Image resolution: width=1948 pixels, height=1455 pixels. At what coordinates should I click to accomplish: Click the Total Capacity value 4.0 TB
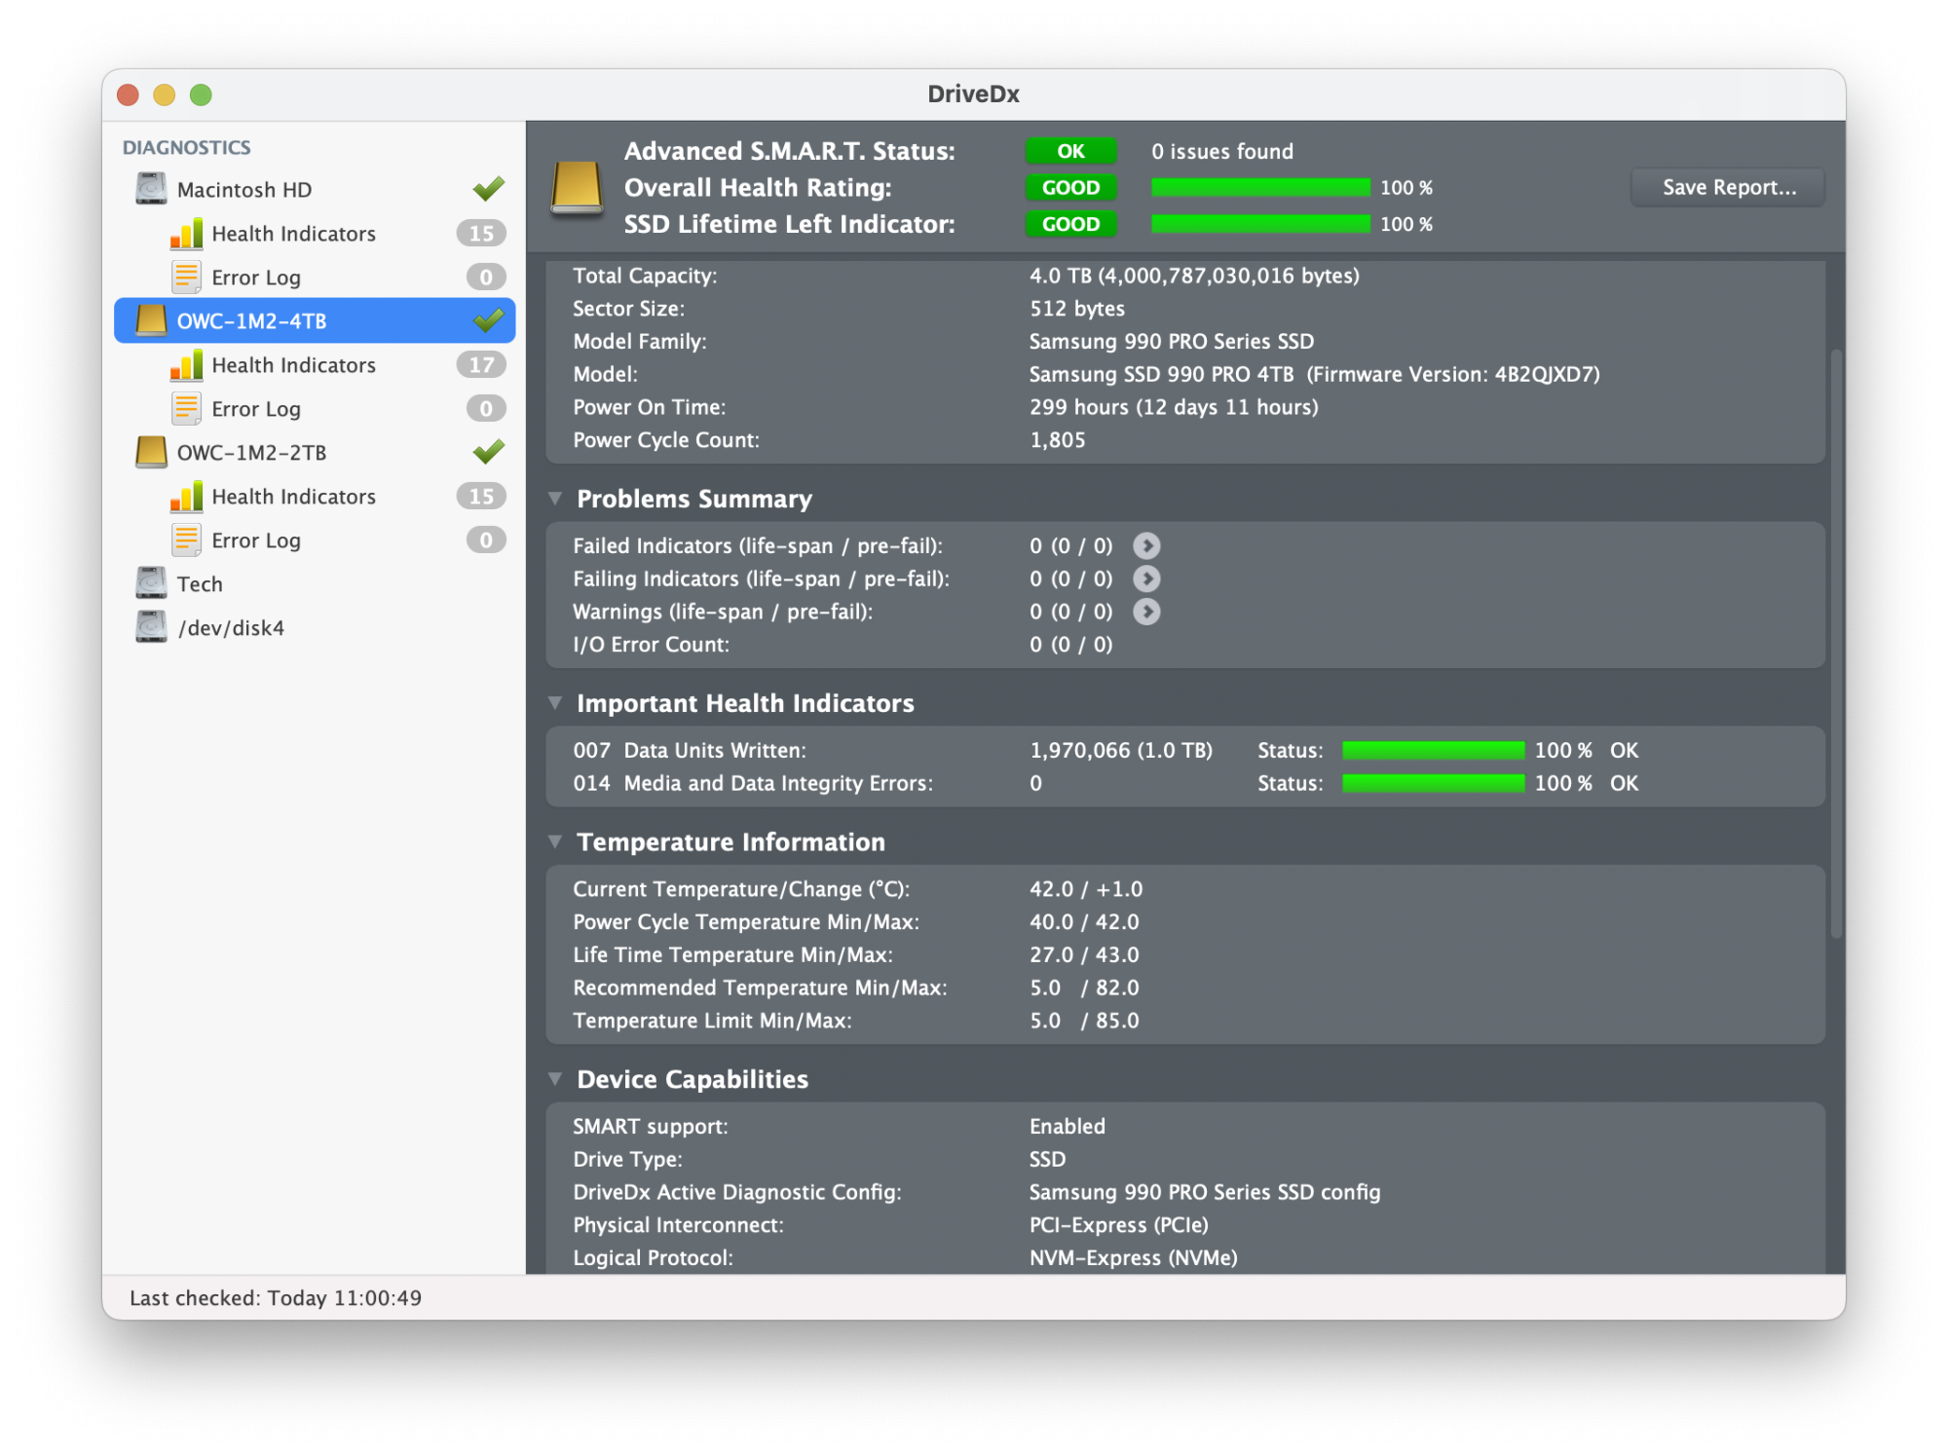(1194, 276)
